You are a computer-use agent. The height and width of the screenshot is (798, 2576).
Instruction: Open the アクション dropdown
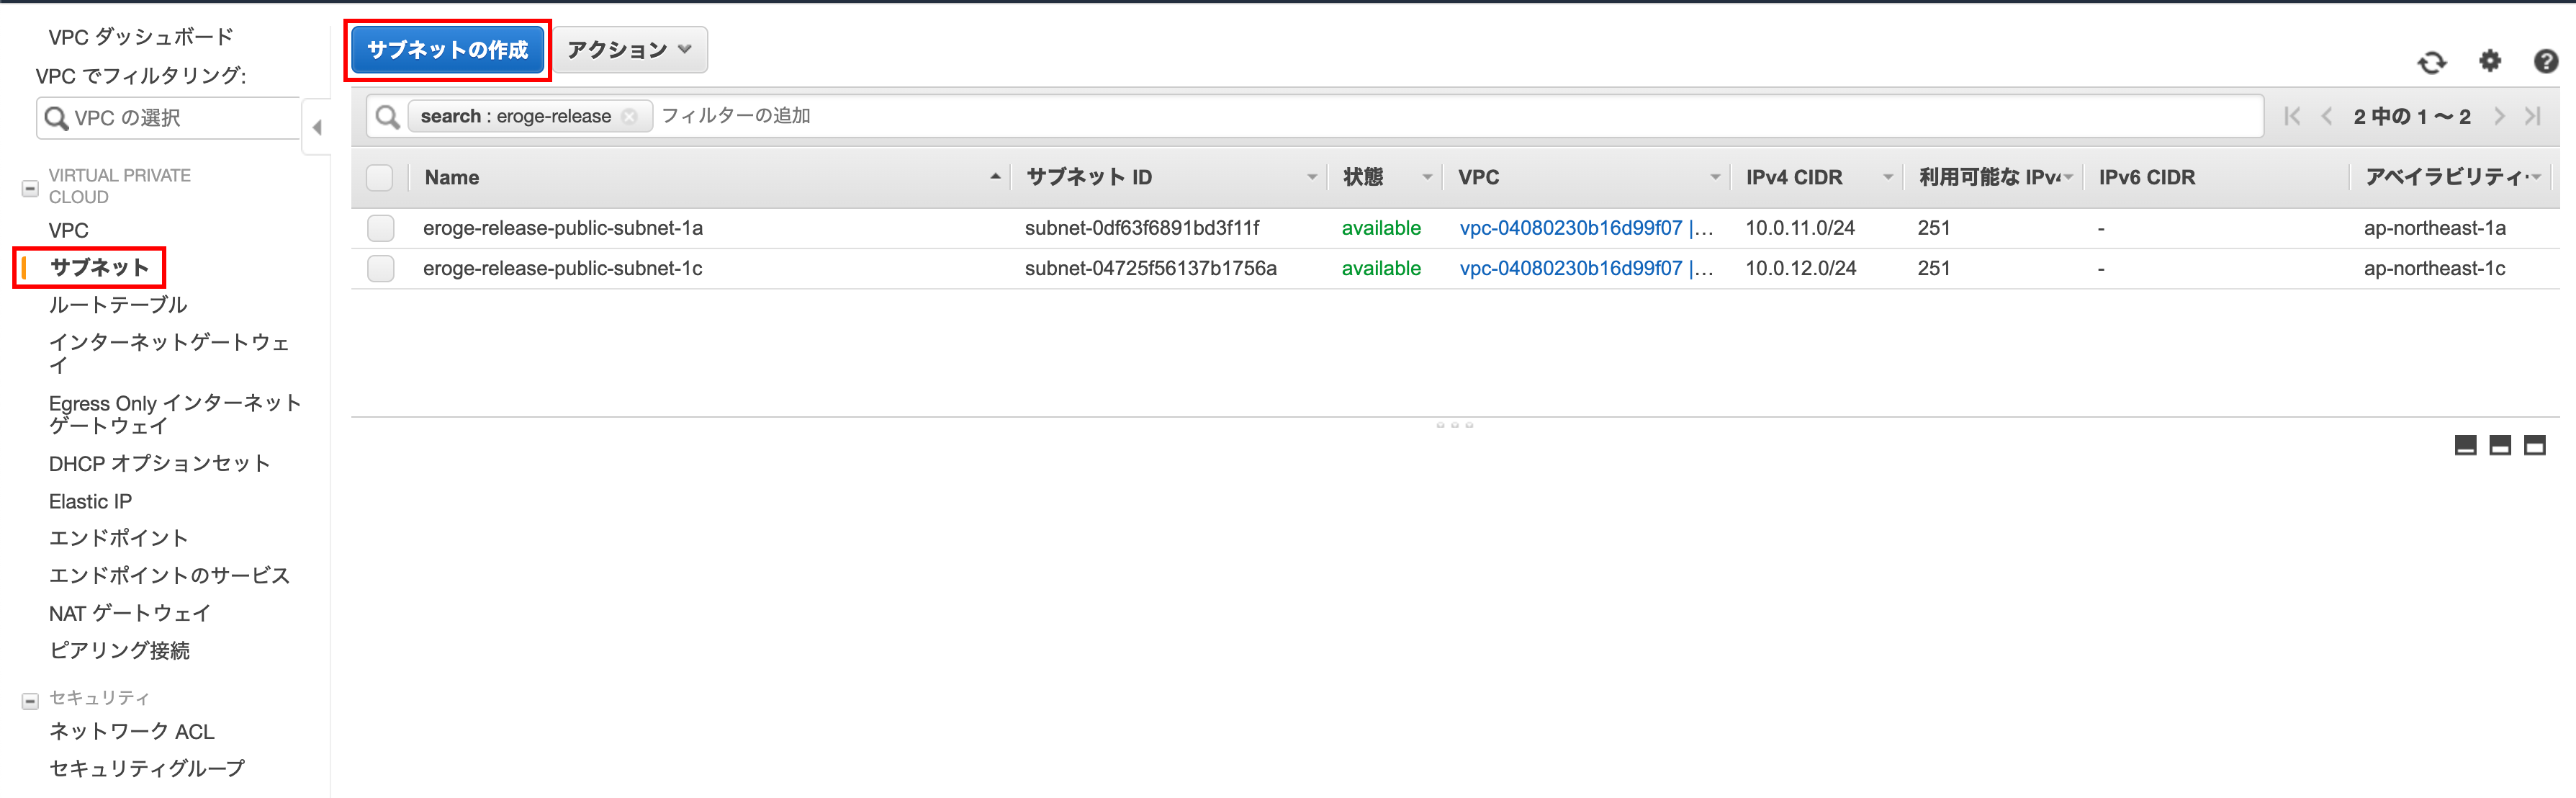tap(630, 50)
